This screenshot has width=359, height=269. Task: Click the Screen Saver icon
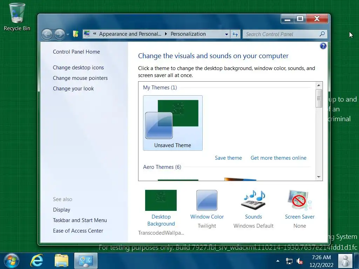(300, 200)
